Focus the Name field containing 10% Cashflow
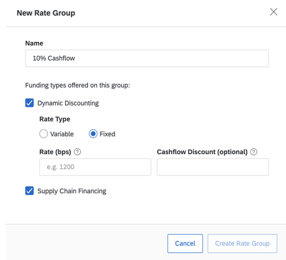Screen dimensions: 286x260 [x=147, y=58]
